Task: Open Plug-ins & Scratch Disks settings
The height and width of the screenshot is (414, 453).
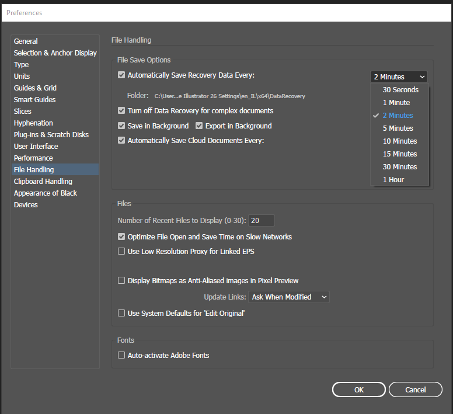Action: (x=51, y=135)
